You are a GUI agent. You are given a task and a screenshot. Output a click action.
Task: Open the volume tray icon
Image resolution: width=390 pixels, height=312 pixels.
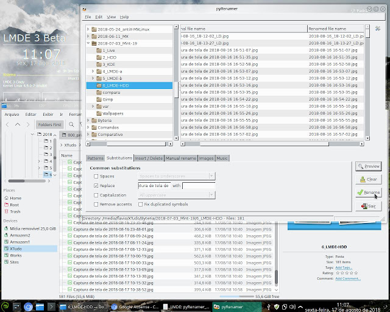pos(292,307)
